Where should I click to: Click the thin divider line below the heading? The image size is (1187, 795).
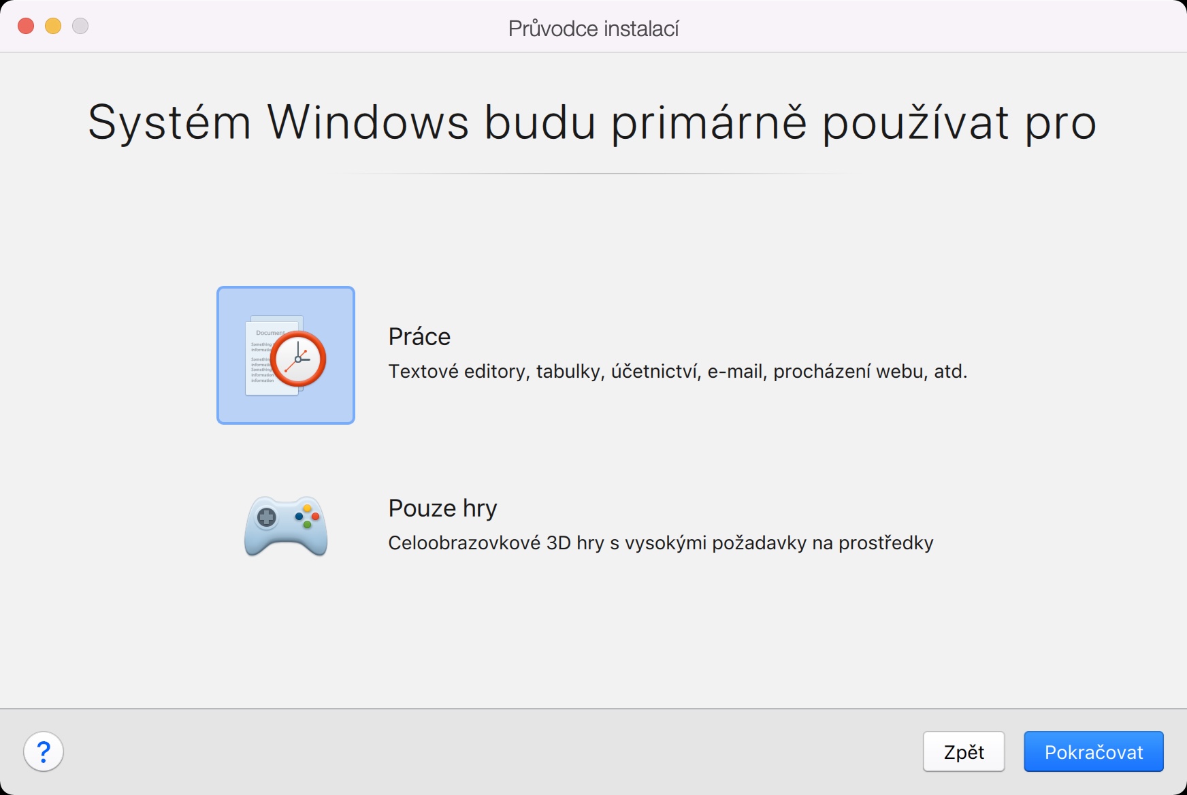(592, 174)
